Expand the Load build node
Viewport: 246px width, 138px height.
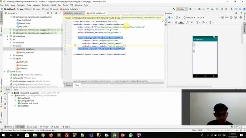pos(15,98)
